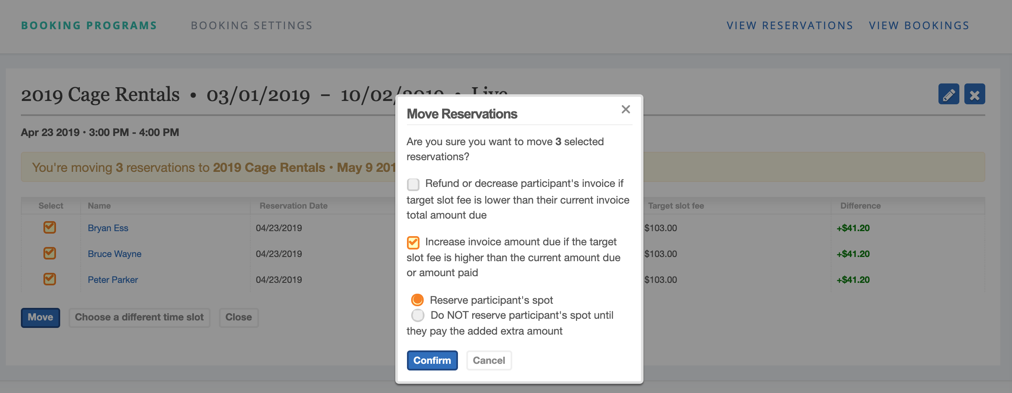Viewport: 1012px width, 393px height.
Task: Select Reserve participant's spot radio option
Action: tap(417, 300)
